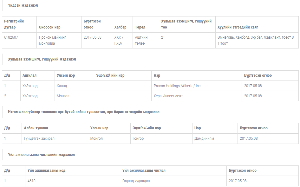Select registration number 6182607
Image resolution: width=300 pixels, height=187 pixels.
click(11, 37)
